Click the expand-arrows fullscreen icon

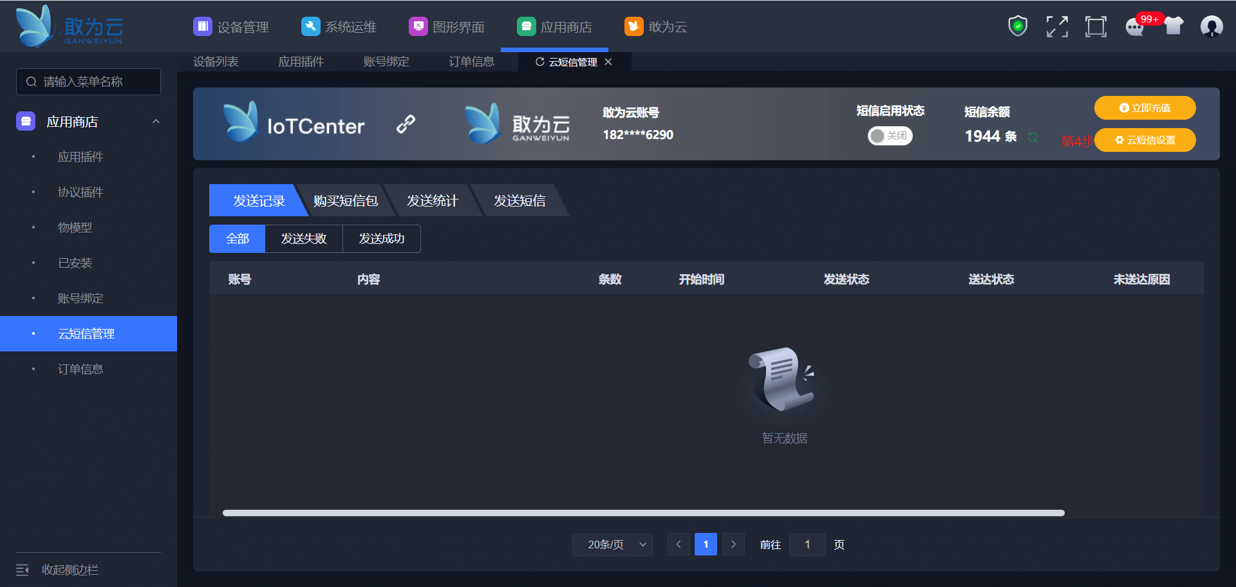1057,26
